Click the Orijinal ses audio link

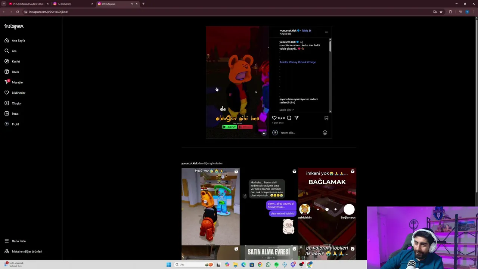click(286, 34)
